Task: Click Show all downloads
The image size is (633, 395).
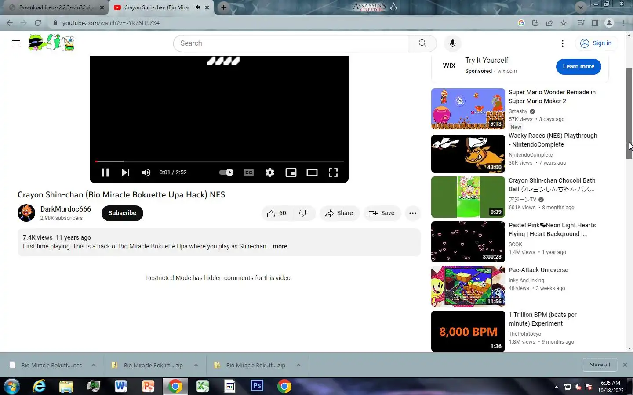Action: point(600,365)
